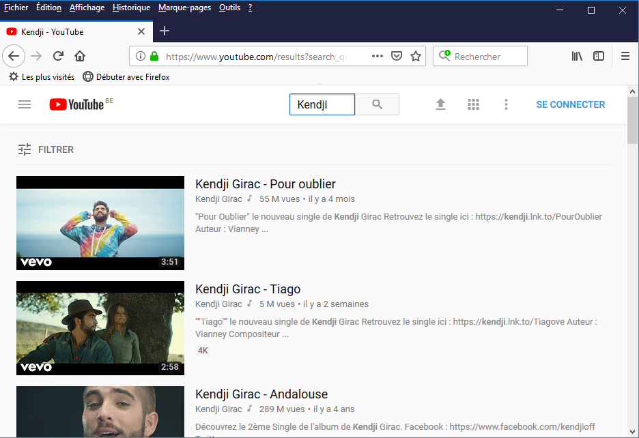The height and width of the screenshot is (438, 639).
Task: Click the Firefox address bar URL
Action: point(256,56)
